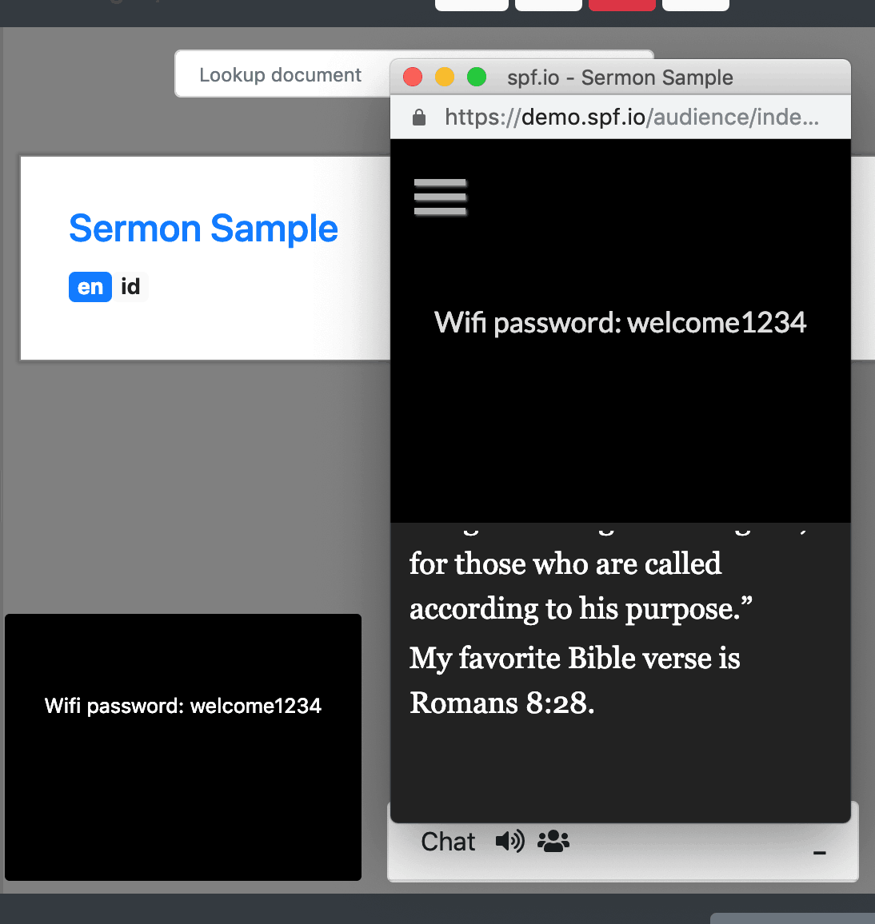Click the lock icon in address bar
This screenshot has height=924, width=875.
[418, 117]
